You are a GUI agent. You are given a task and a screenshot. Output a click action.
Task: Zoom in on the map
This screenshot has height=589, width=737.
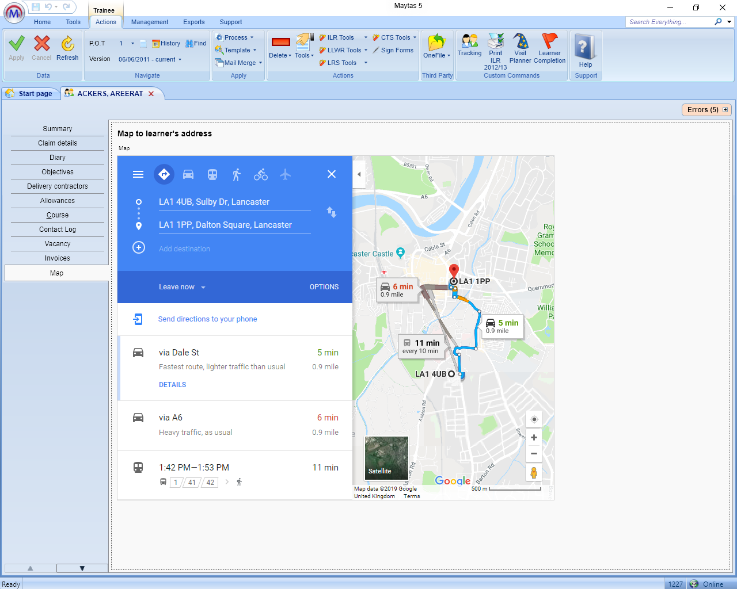[x=534, y=438]
